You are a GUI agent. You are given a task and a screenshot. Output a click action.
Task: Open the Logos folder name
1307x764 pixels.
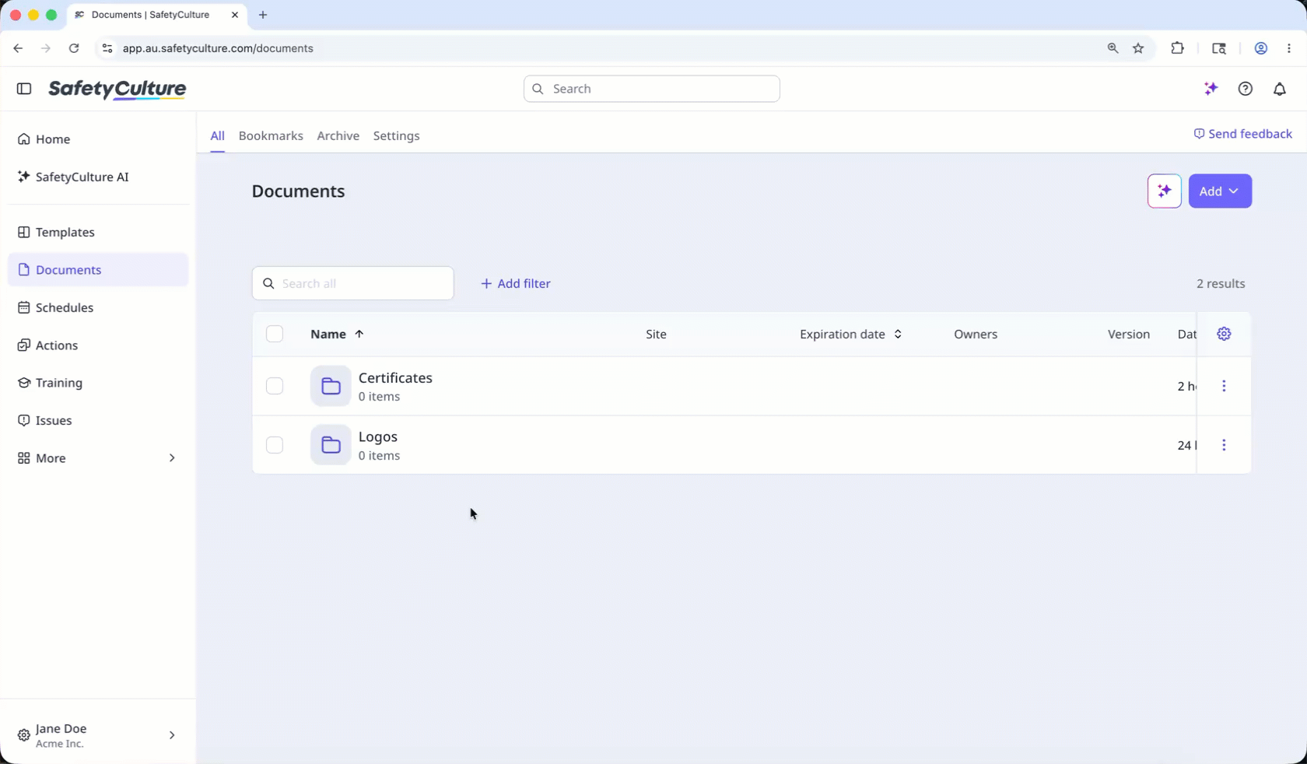point(378,436)
